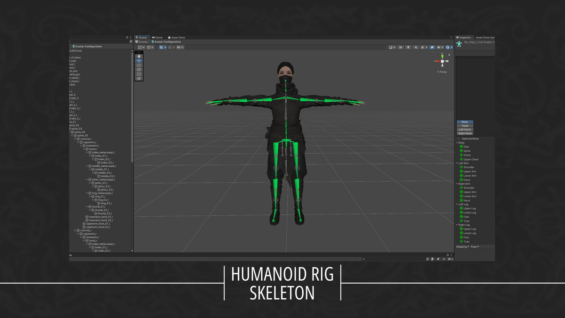The image size is (565, 318).
Task: Select the Scale tool
Action: click(139, 69)
